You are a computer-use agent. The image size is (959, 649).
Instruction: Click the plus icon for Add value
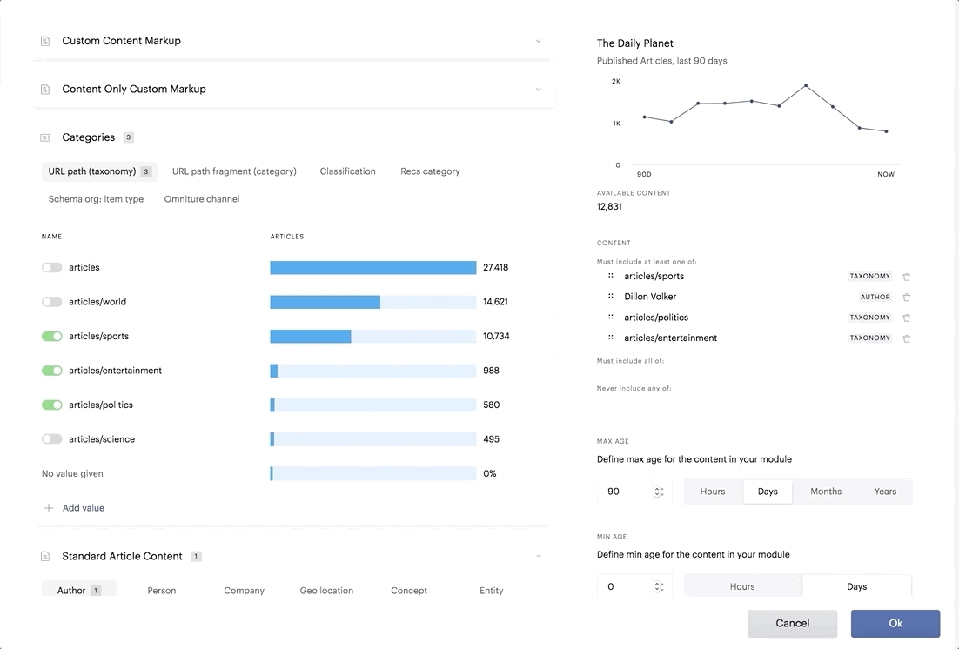coord(49,508)
